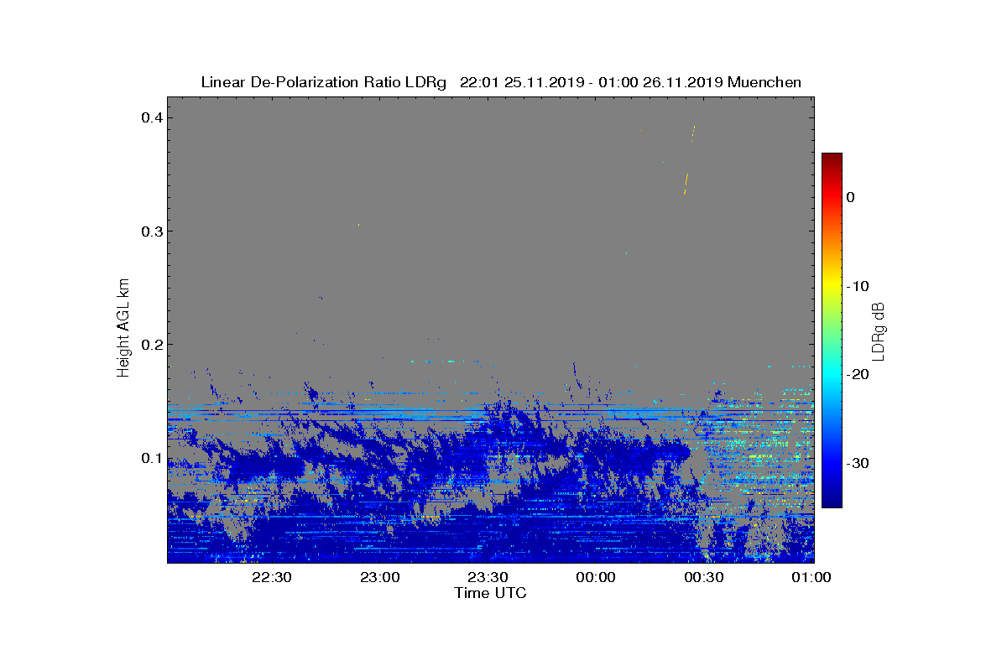Click the colorbar value 0
The width and height of the screenshot is (1007, 671).
[x=850, y=197]
